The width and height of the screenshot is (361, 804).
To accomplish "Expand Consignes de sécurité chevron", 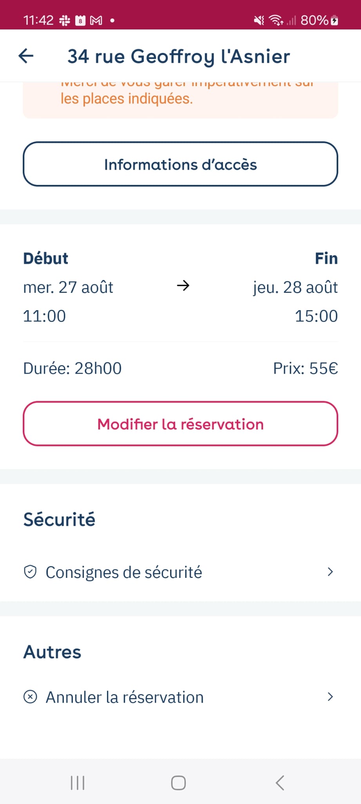I will coord(330,572).
